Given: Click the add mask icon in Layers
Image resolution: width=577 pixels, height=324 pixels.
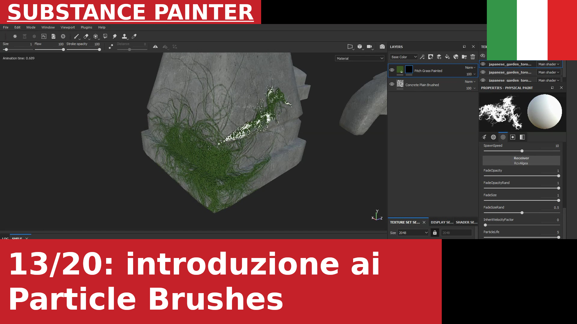Looking at the screenshot, I should [431, 57].
